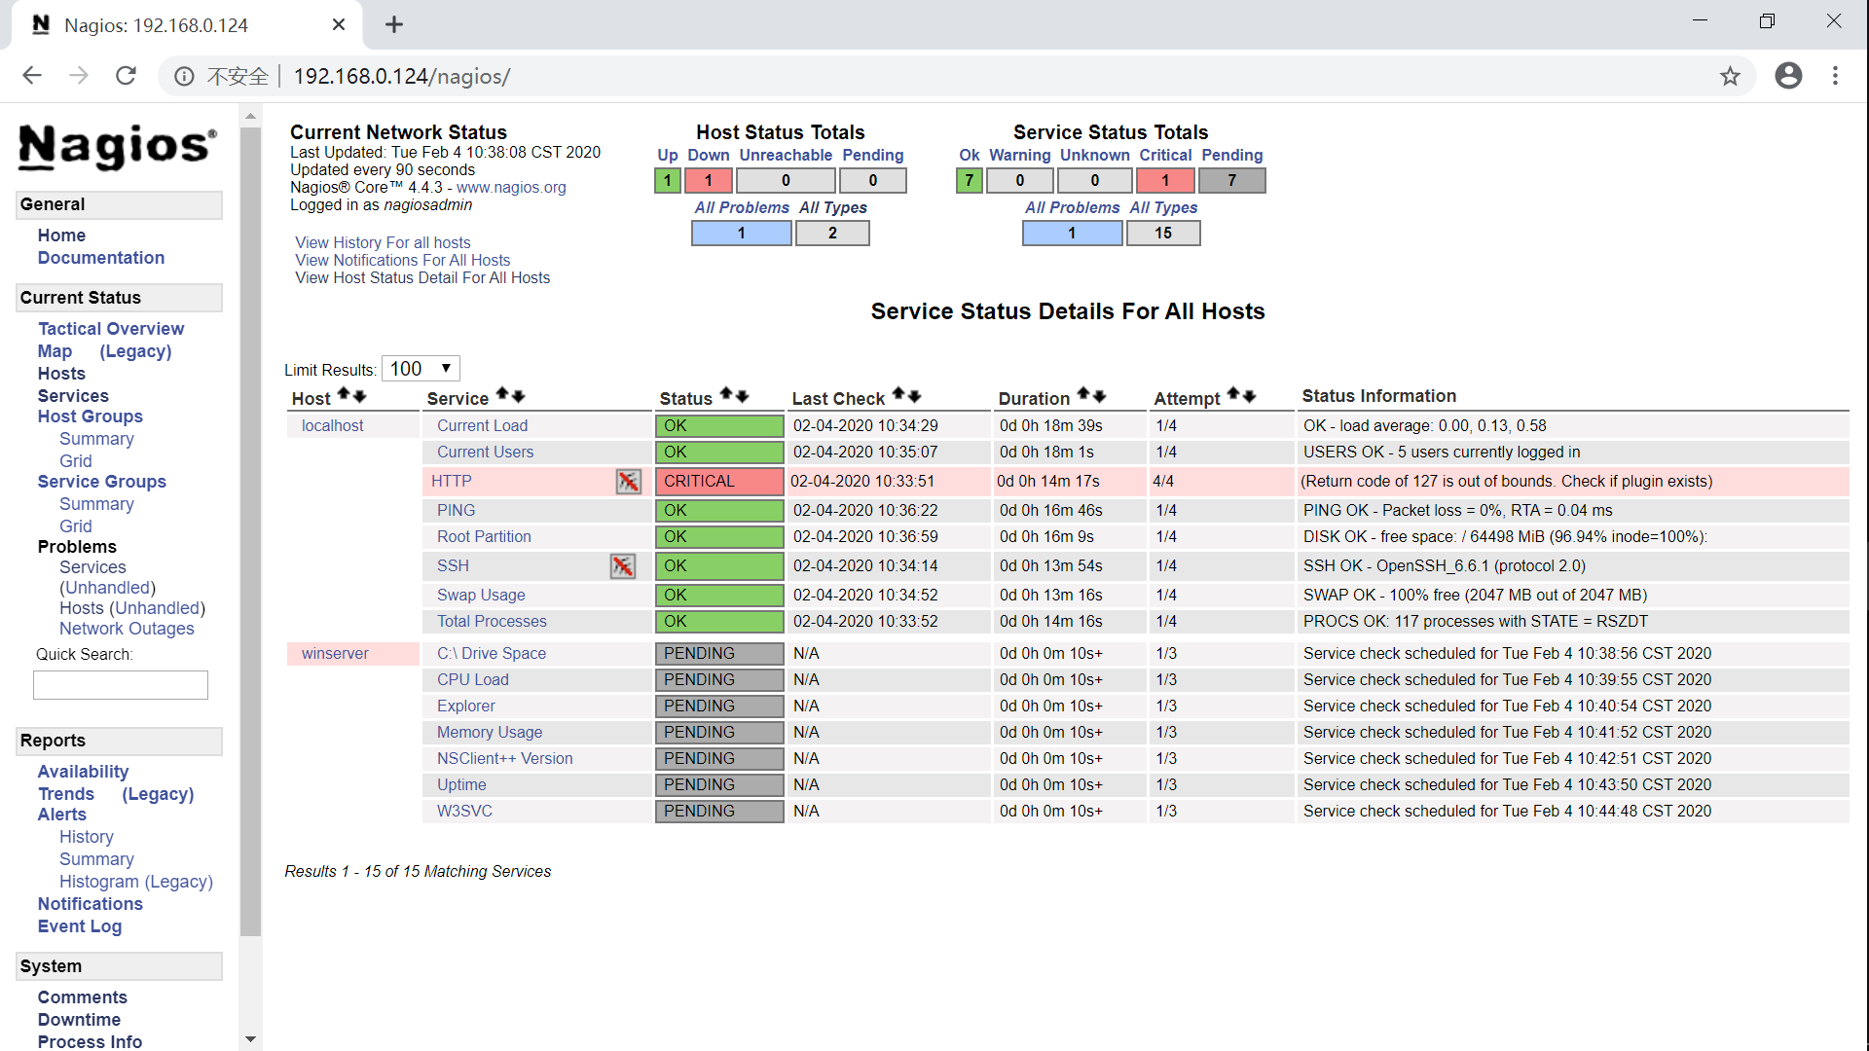Viewport: 1869px width, 1051px height.
Task: Click inside the Quick Search field
Action: point(120,684)
